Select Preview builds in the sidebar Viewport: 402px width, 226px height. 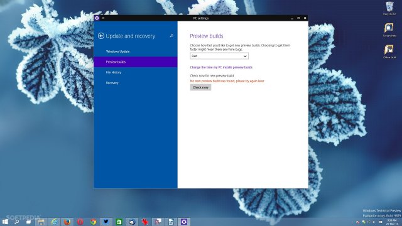(x=136, y=62)
